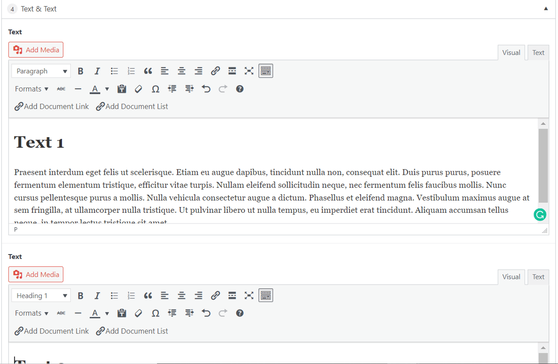Open Paragraph format dropdown
This screenshot has height=364, width=558.
[41, 71]
